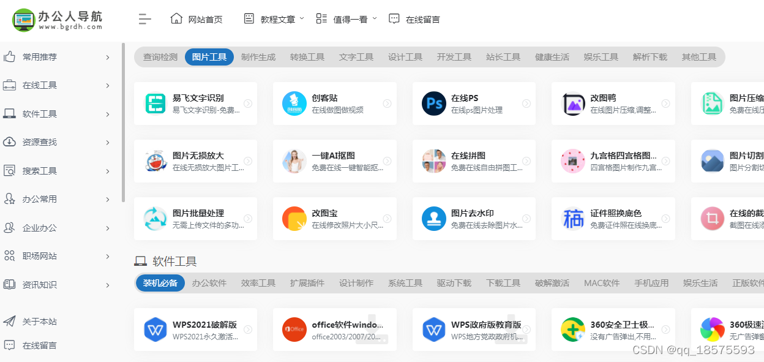Click the 图片批量处理 app icon
This screenshot has height=362, width=764.
155,219
